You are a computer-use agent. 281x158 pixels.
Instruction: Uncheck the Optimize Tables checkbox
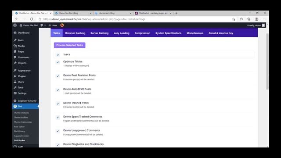(58, 62)
